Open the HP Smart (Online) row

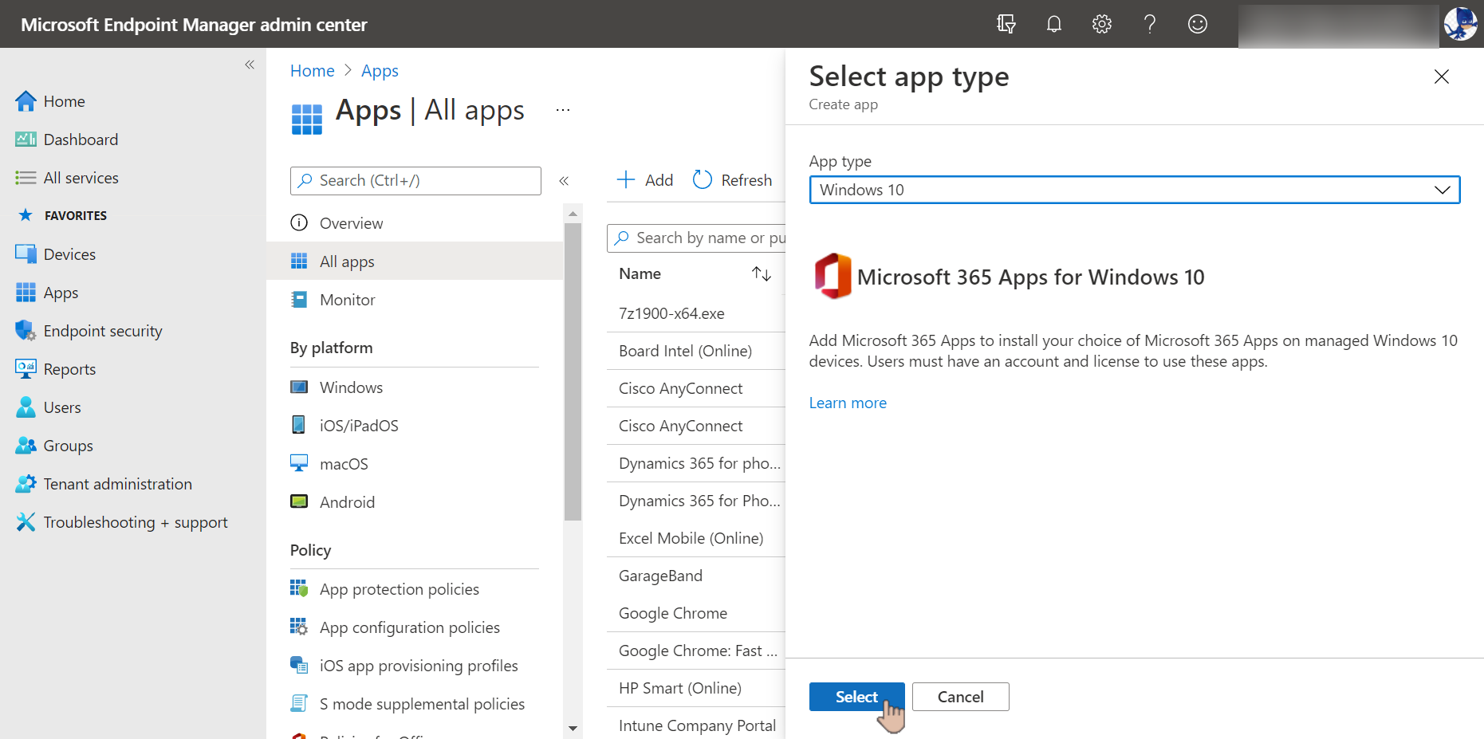click(695, 688)
